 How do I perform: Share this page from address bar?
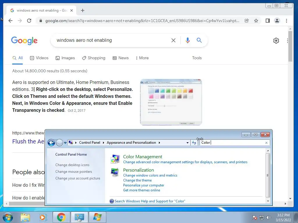pyautogui.click(x=247, y=21)
